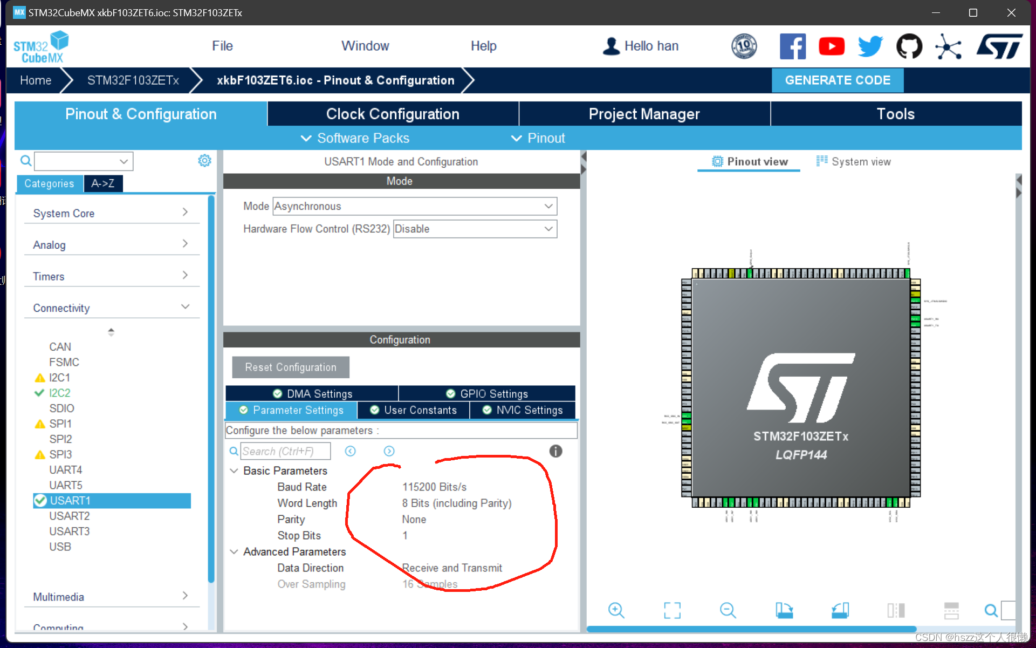Select USART1 in peripheral list

coord(112,501)
